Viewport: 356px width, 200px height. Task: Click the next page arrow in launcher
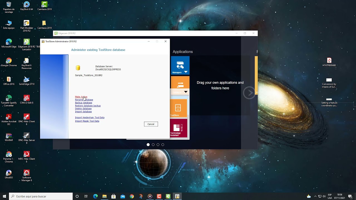click(x=249, y=93)
